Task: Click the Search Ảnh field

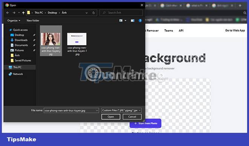Action: click(121, 13)
